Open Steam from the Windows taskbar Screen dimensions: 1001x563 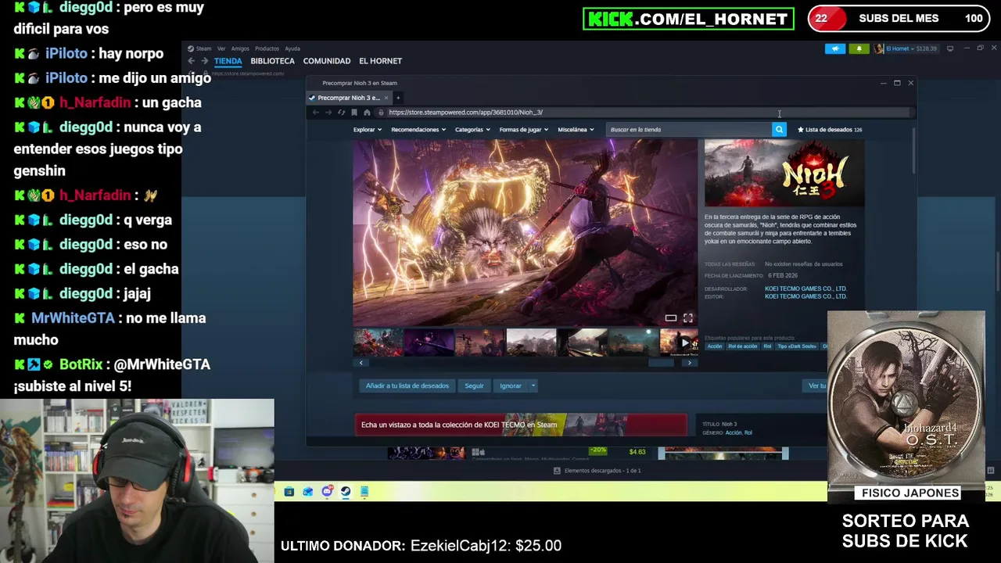346,492
